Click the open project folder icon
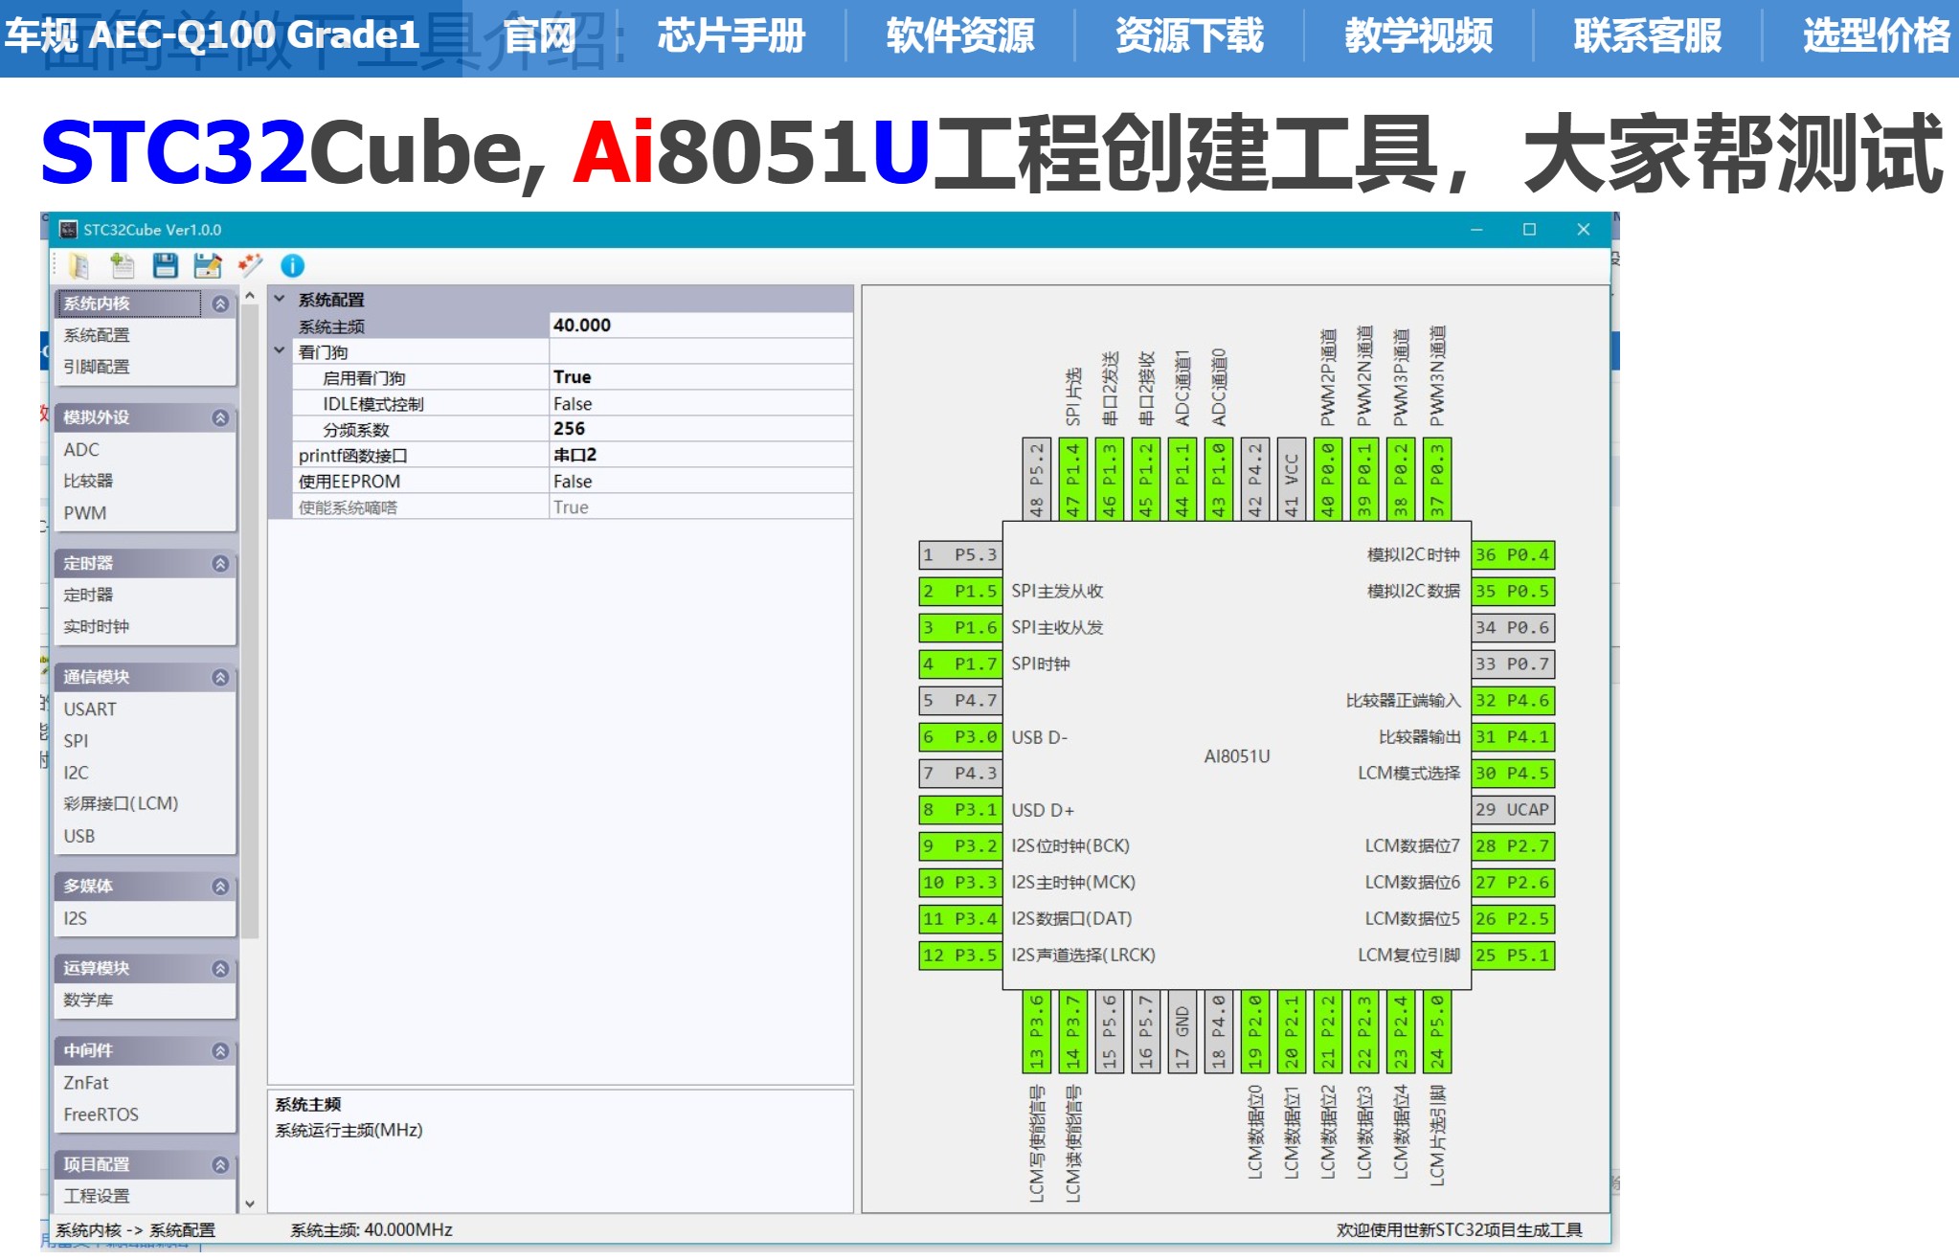Image resolution: width=1959 pixels, height=1260 pixels. [x=79, y=265]
